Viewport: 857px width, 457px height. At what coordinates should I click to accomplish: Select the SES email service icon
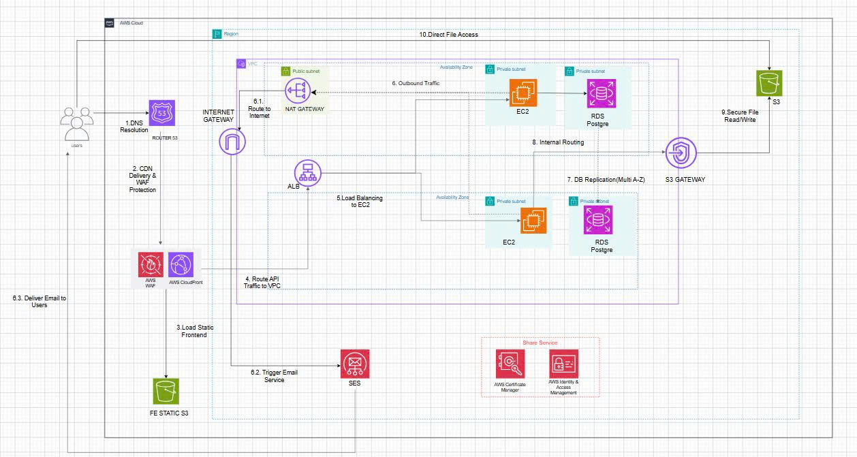355,364
